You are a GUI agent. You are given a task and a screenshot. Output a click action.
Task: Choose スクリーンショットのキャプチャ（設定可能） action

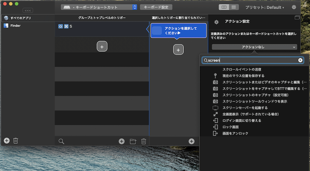[x=255, y=95]
